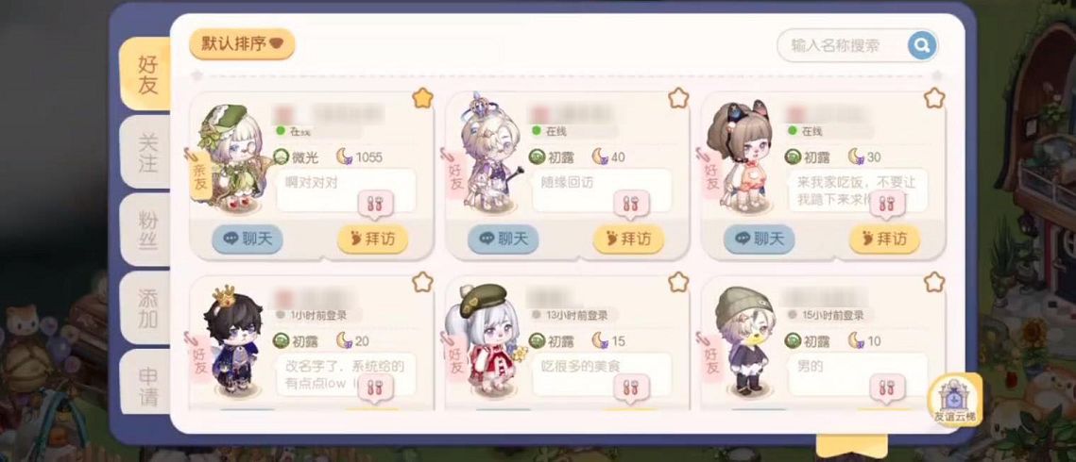Open the 默认排序 sort dropdown
Screen dimensions: 1076x462
pyautogui.click(x=242, y=43)
